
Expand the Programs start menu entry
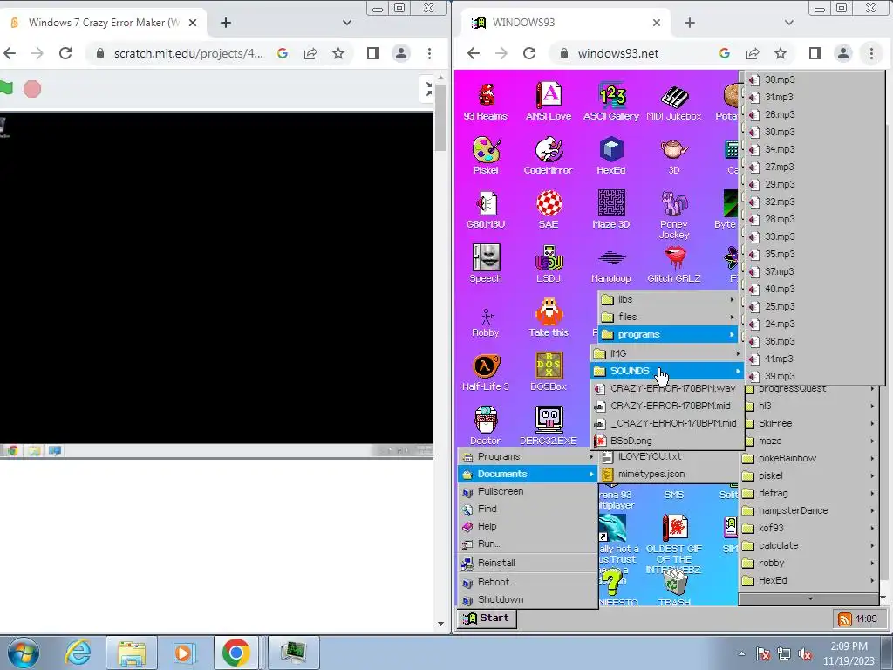(528, 456)
